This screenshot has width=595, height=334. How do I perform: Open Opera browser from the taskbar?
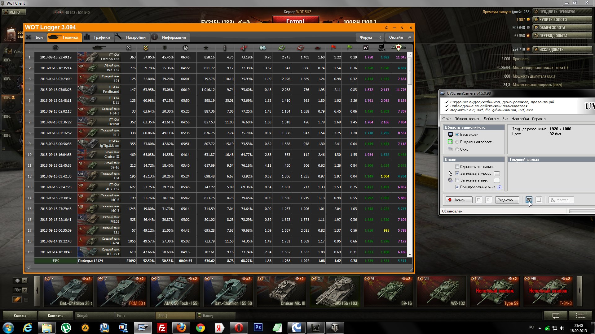[x=239, y=328]
